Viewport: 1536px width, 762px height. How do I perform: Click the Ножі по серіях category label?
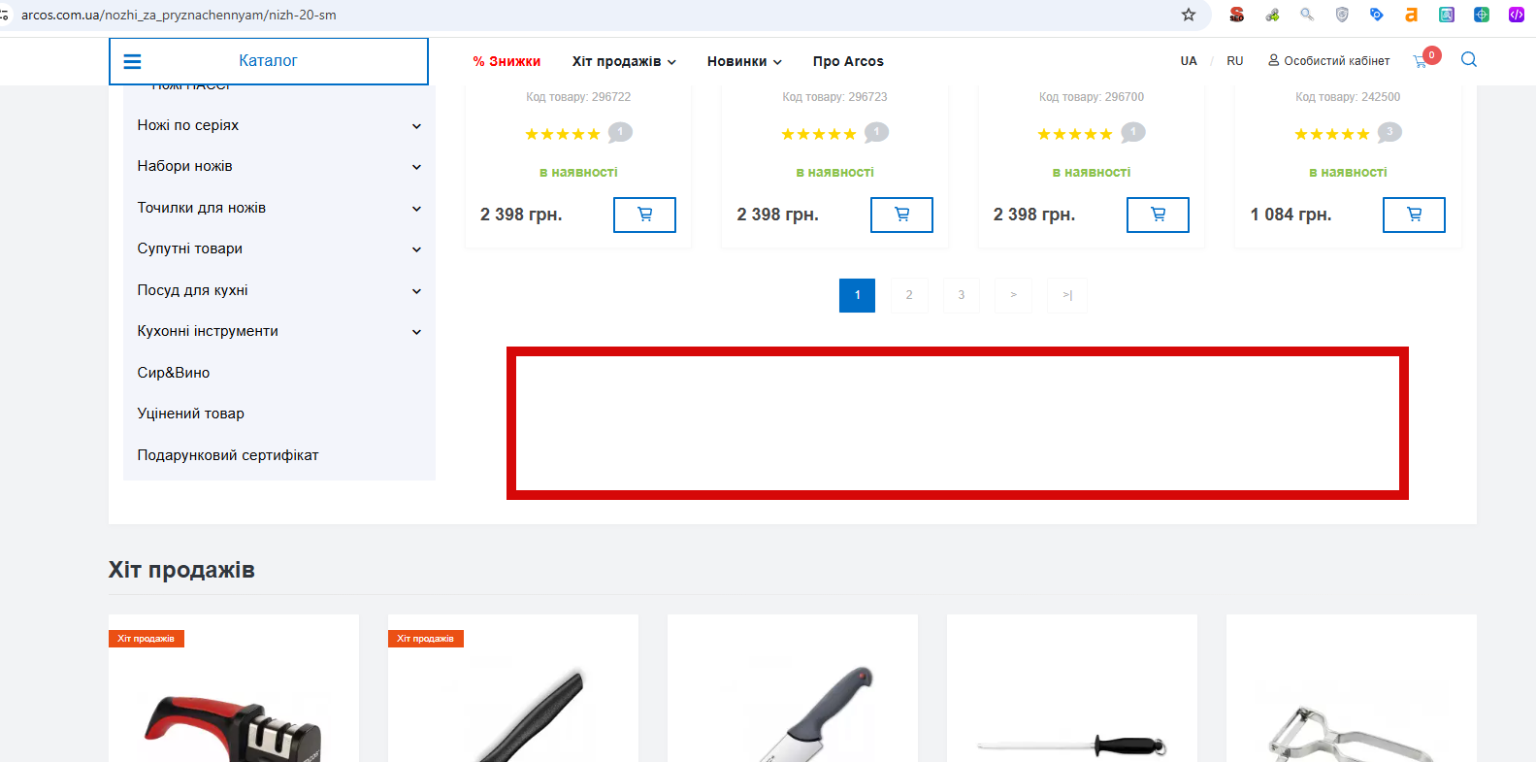[x=188, y=125]
